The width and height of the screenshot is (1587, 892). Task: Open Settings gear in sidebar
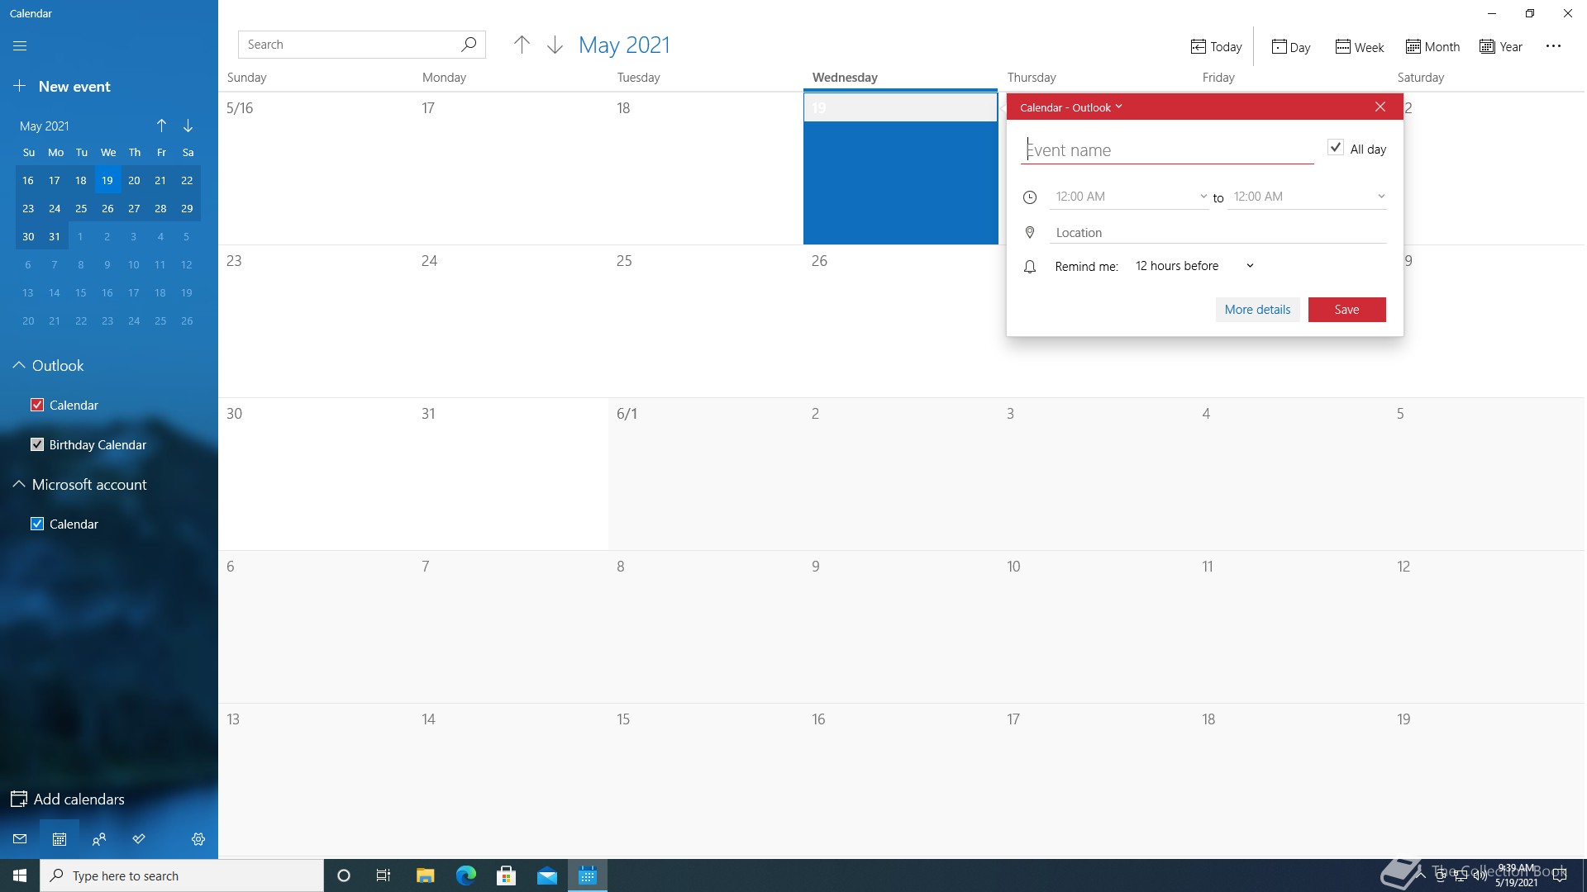pyautogui.click(x=198, y=839)
